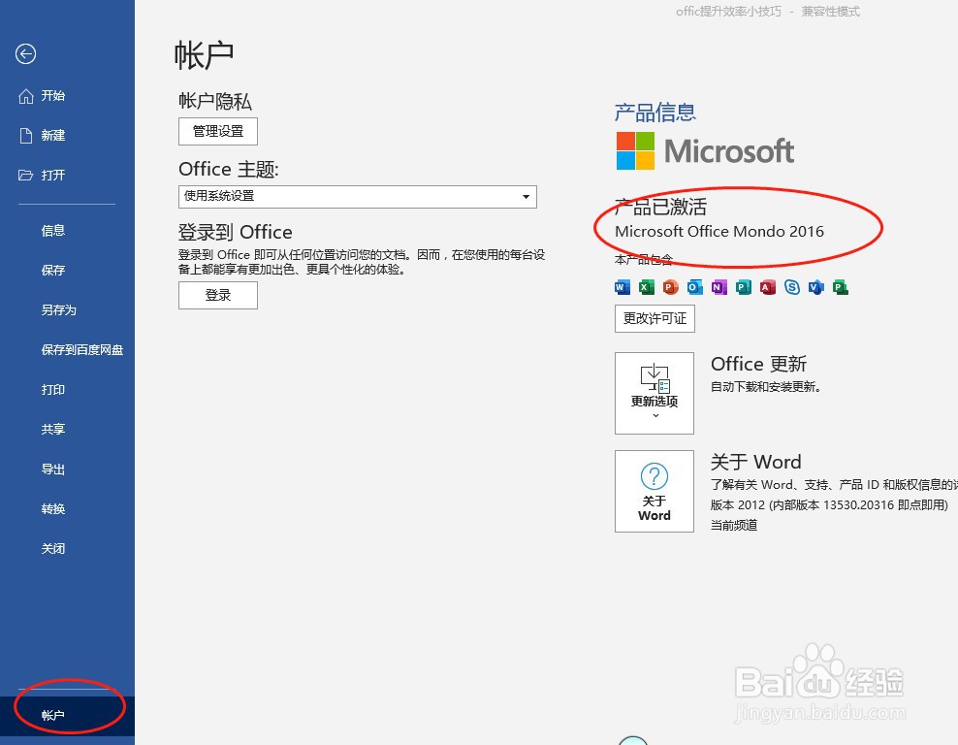The width and height of the screenshot is (958, 745).
Task: Open the Office 主题 dropdown
Action: [x=358, y=197]
